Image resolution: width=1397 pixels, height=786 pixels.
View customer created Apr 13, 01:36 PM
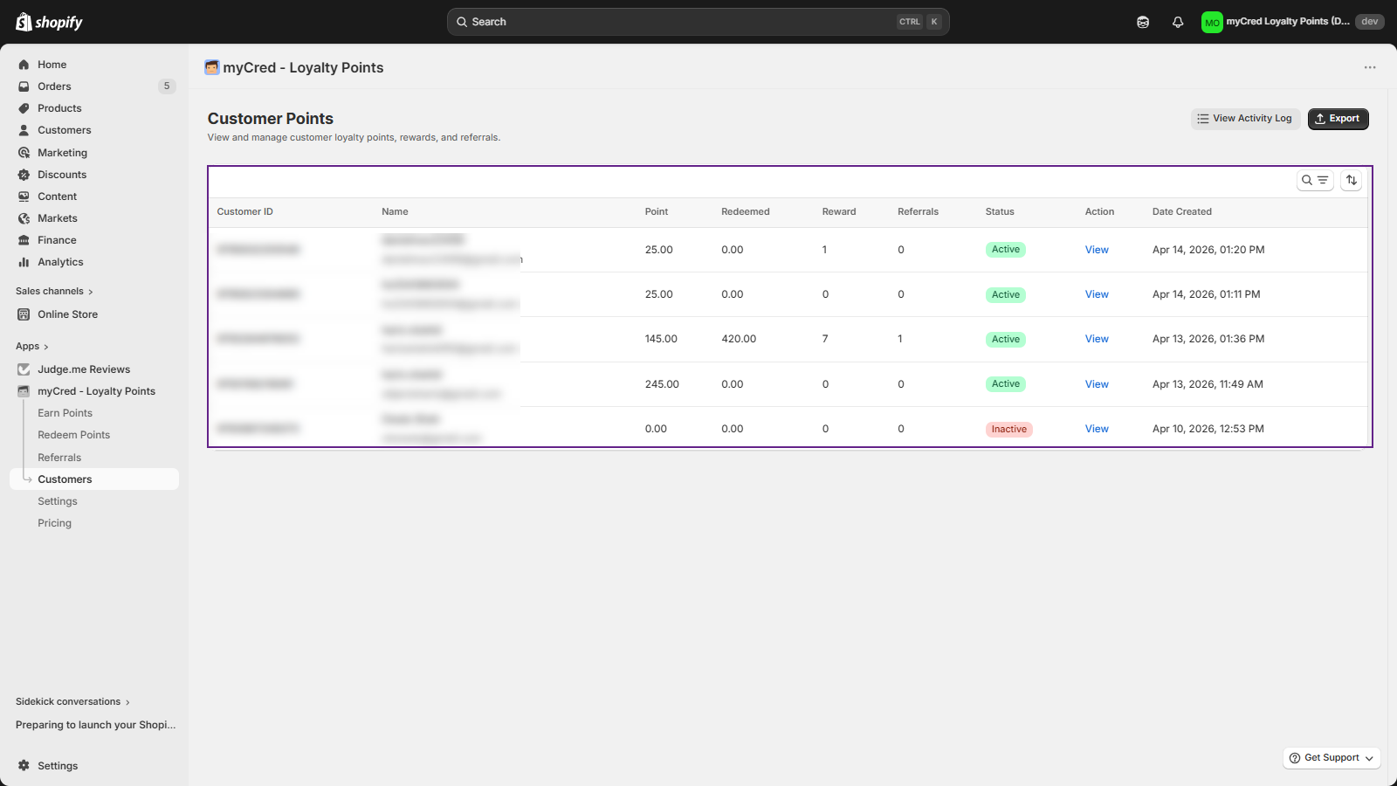click(1097, 339)
